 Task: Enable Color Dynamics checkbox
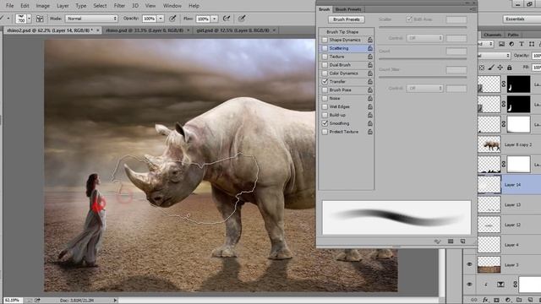pos(325,73)
